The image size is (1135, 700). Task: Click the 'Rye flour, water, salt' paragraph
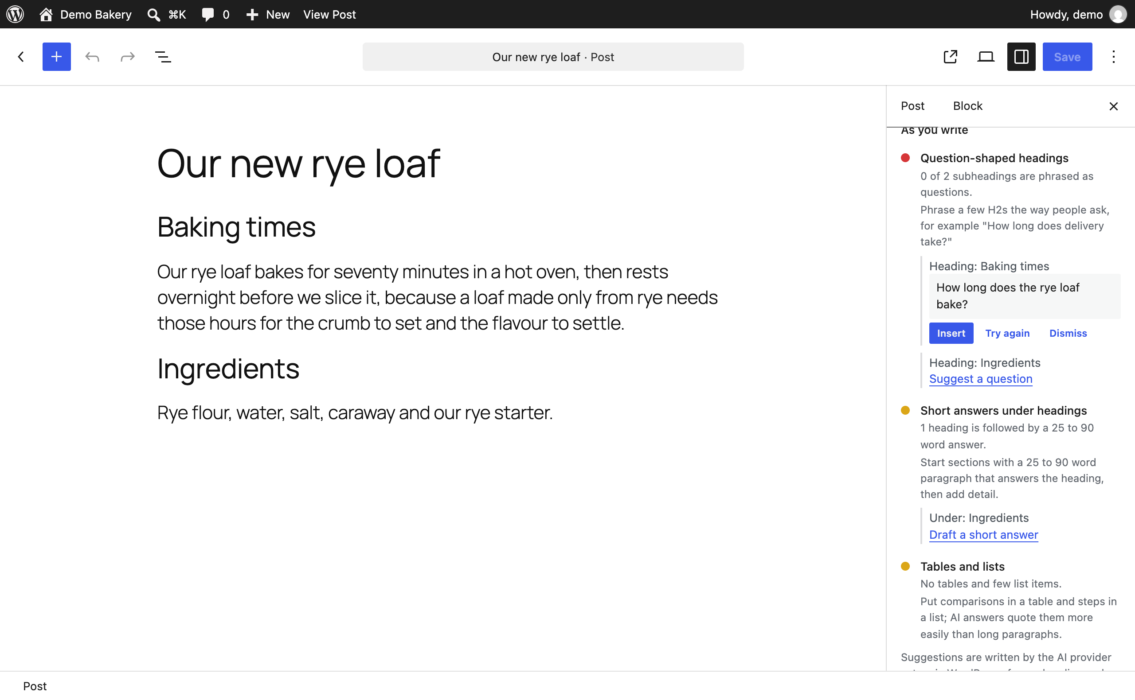coord(355,412)
